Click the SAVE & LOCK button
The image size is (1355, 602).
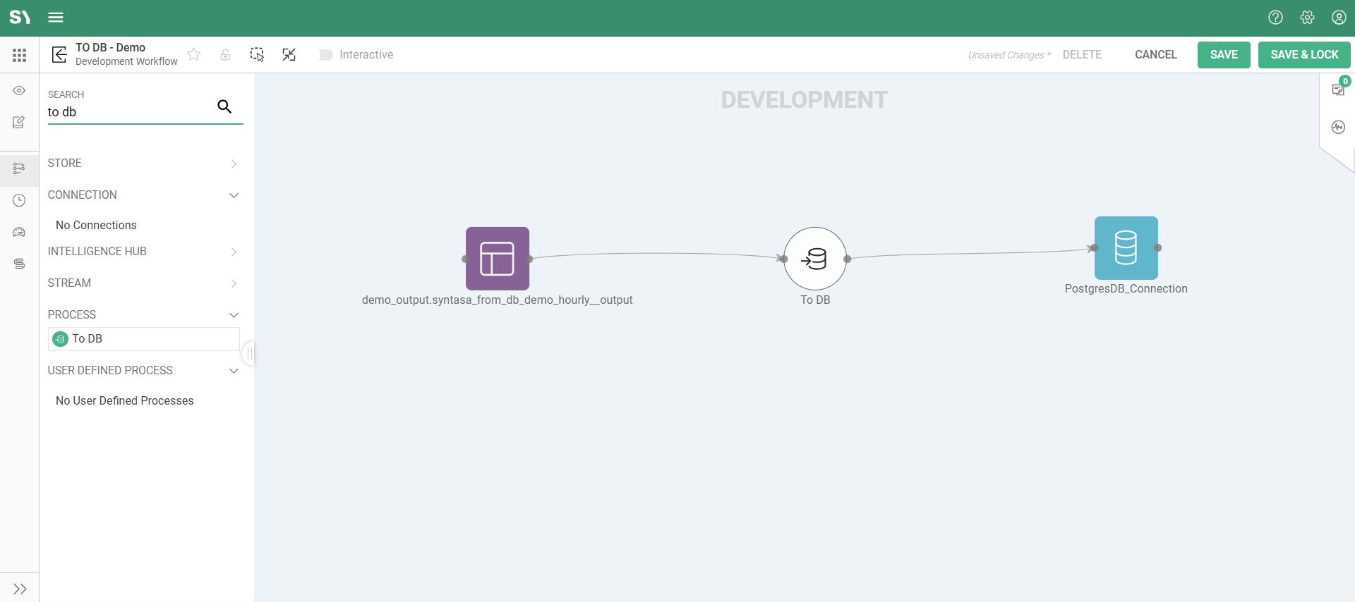[1303, 55]
